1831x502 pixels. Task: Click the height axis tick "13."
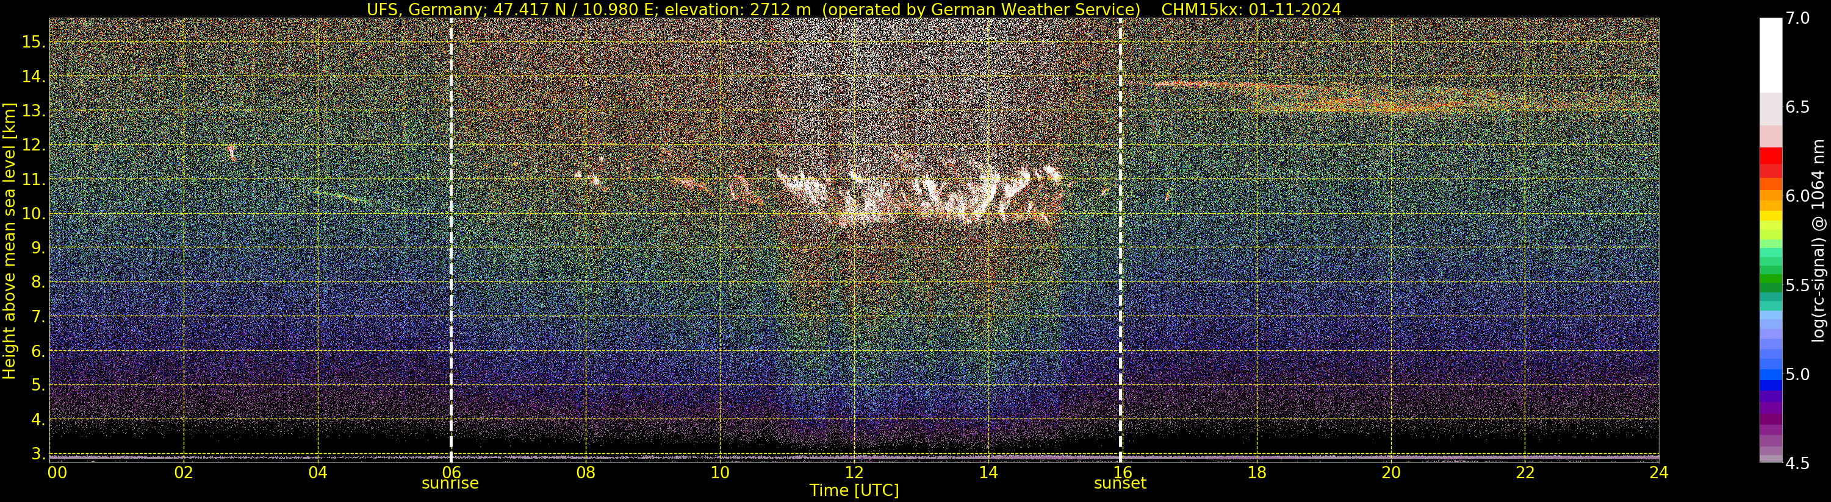(34, 111)
